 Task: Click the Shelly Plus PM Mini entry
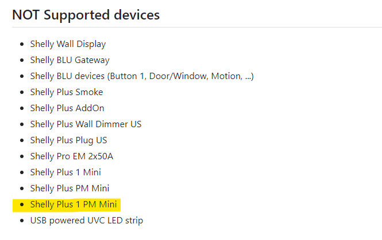(x=70, y=188)
